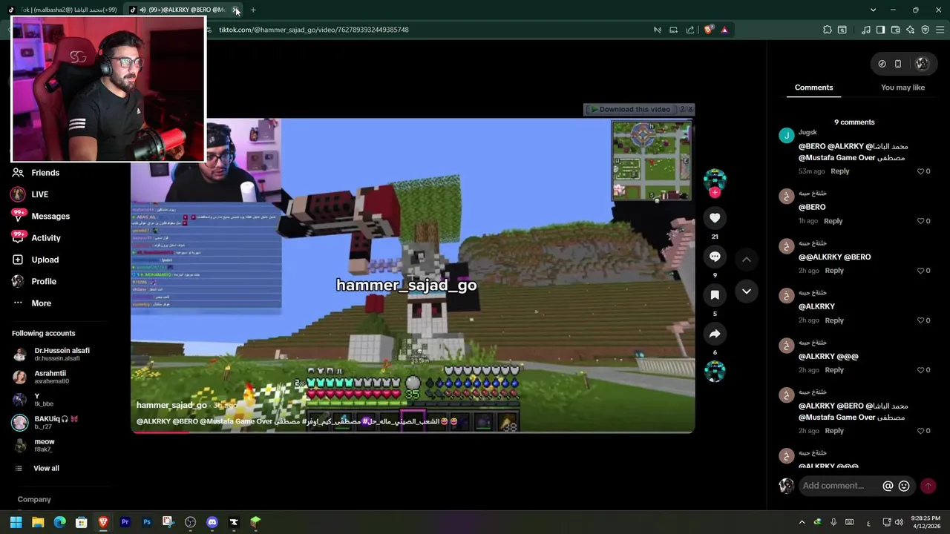The image size is (950, 534).
Task: Like the lone @BERO comment with its heart
Action: pos(921,221)
